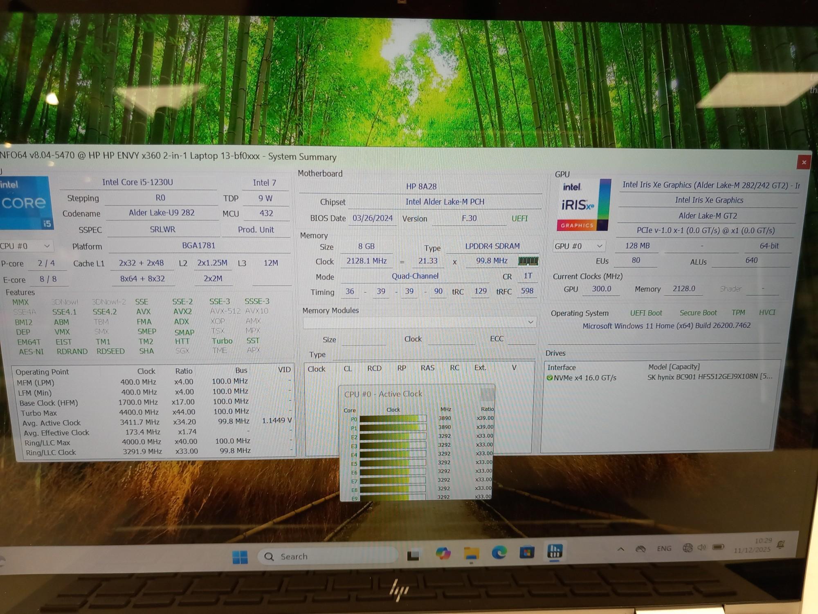Click the Intel Iris Xe graphics logo
The width and height of the screenshot is (818, 614).
(x=584, y=205)
